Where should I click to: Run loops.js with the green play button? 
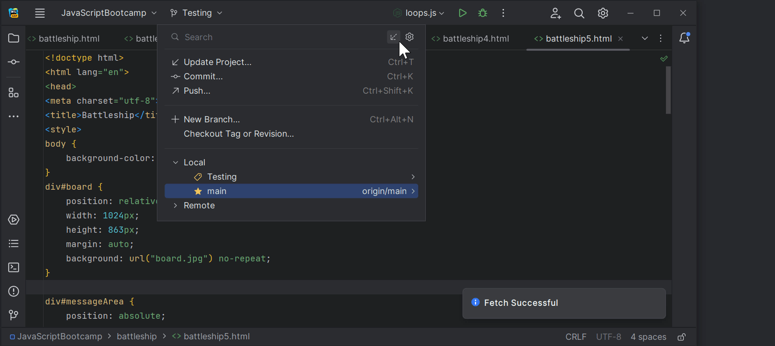point(462,13)
